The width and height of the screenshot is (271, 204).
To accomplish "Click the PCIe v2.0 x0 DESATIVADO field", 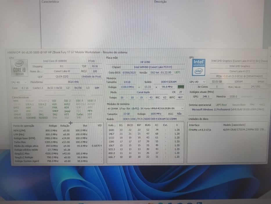I will (x=239, y=76).
